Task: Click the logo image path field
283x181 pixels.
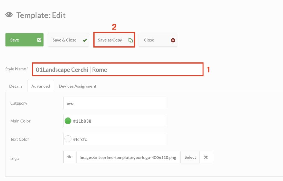Action: pos(128,157)
